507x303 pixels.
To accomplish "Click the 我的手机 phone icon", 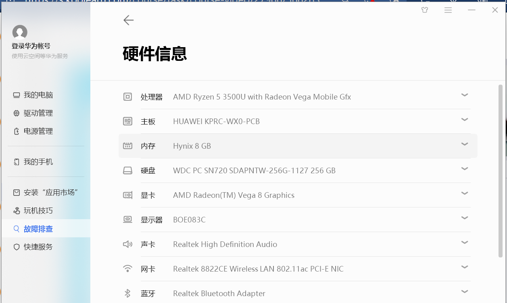I will [x=17, y=162].
